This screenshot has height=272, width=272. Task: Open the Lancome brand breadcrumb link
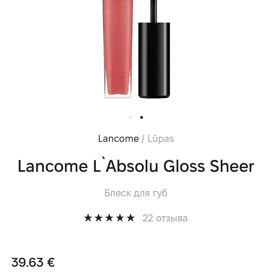119,138
